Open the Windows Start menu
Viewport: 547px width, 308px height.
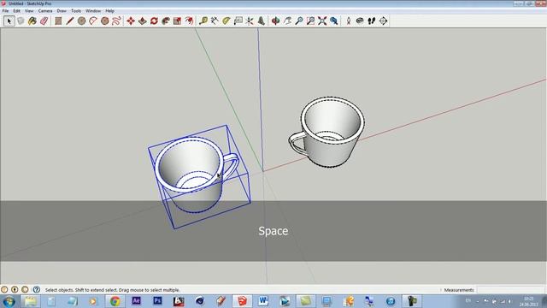click(x=9, y=301)
